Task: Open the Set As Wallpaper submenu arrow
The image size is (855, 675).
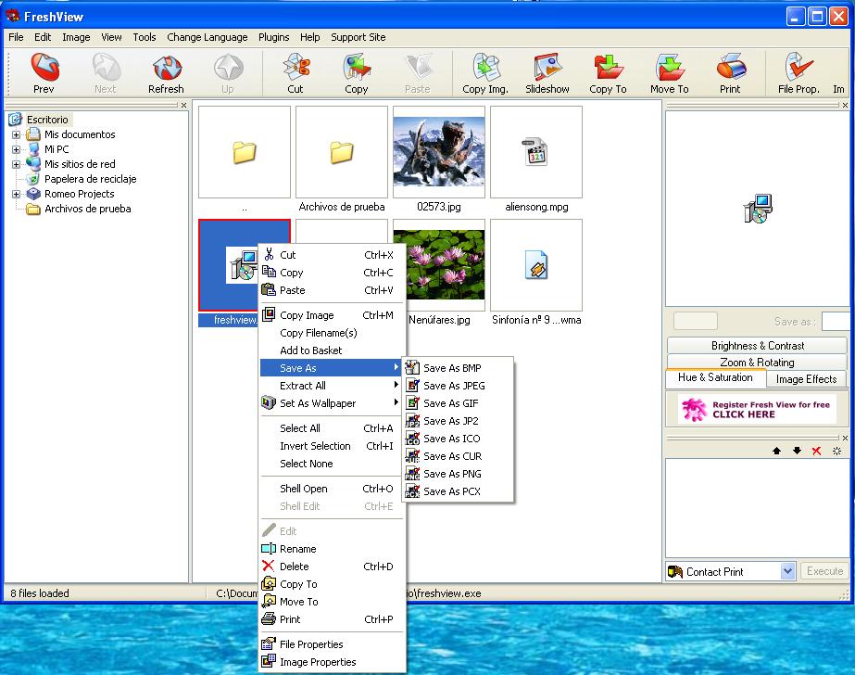Action: (x=396, y=402)
